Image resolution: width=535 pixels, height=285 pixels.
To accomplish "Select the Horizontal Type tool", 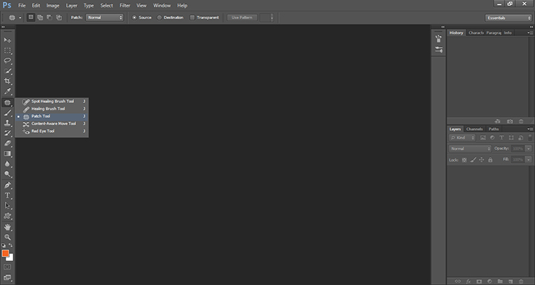I will [8, 195].
